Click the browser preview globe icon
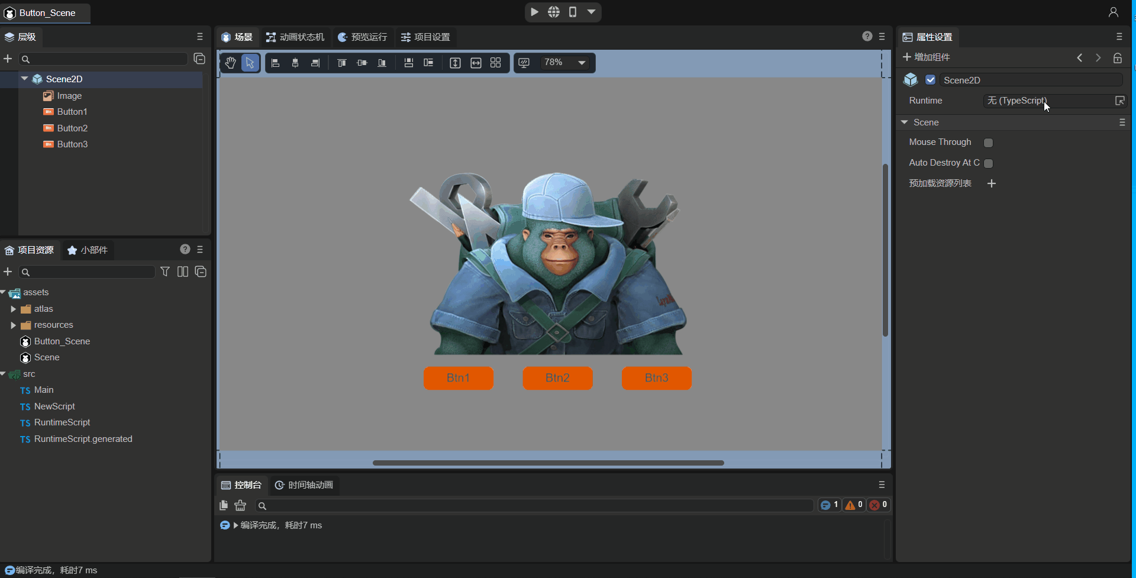1136x578 pixels. pos(554,12)
